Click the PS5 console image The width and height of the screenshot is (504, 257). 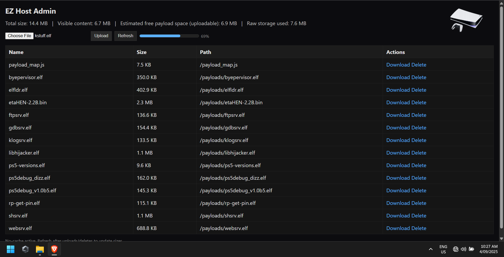(466, 20)
